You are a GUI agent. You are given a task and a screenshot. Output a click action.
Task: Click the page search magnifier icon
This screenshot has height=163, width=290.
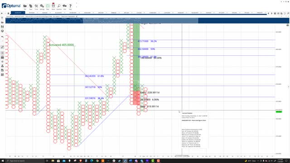click(x=288, y=14)
